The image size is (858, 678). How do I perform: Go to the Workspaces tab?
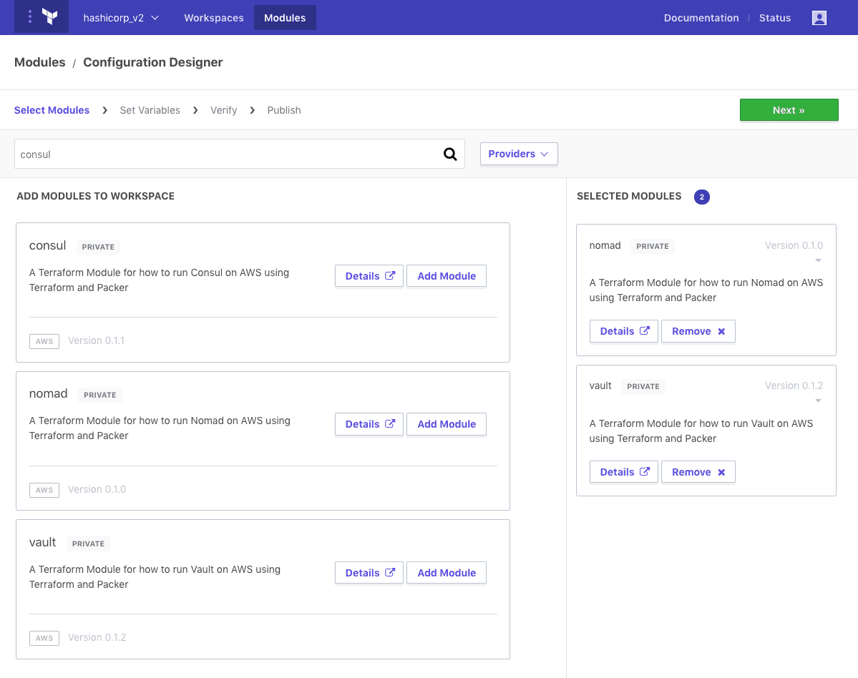(213, 18)
